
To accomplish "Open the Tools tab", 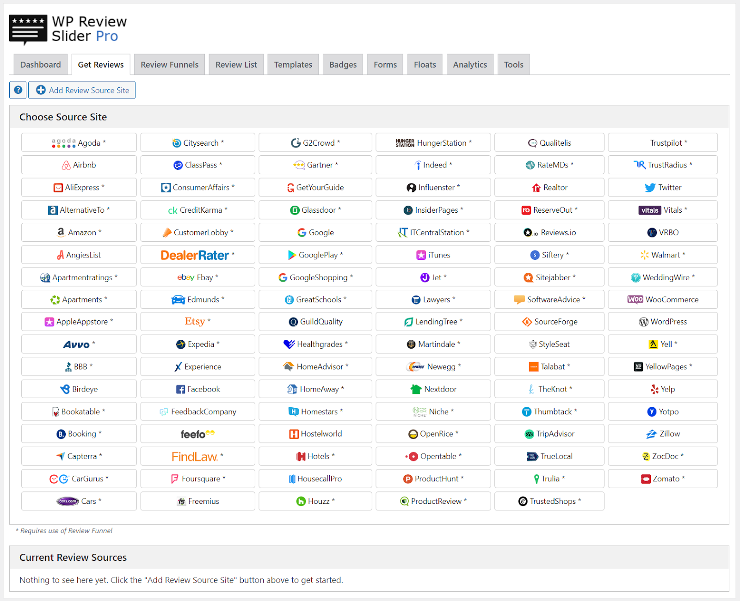I will (514, 64).
